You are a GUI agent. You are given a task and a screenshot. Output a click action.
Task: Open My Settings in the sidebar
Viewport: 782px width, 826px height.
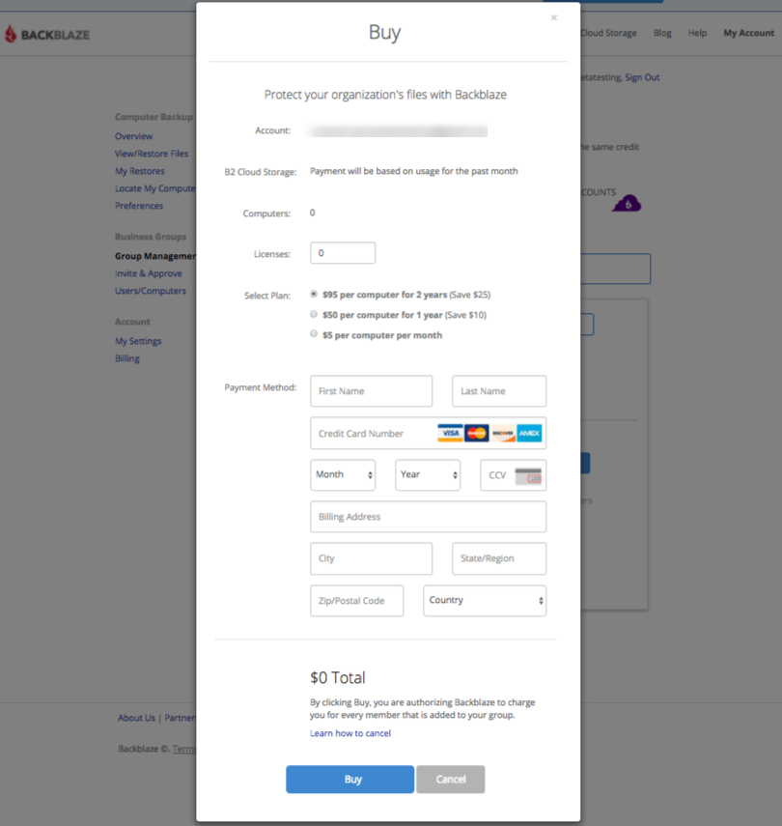[x=138, y=341]
